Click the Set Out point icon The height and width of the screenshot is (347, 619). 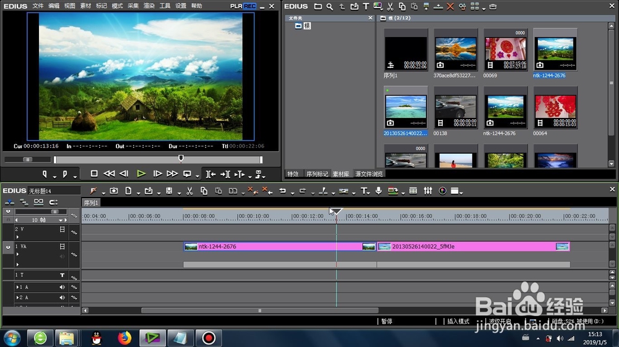(x=65, y=173)
